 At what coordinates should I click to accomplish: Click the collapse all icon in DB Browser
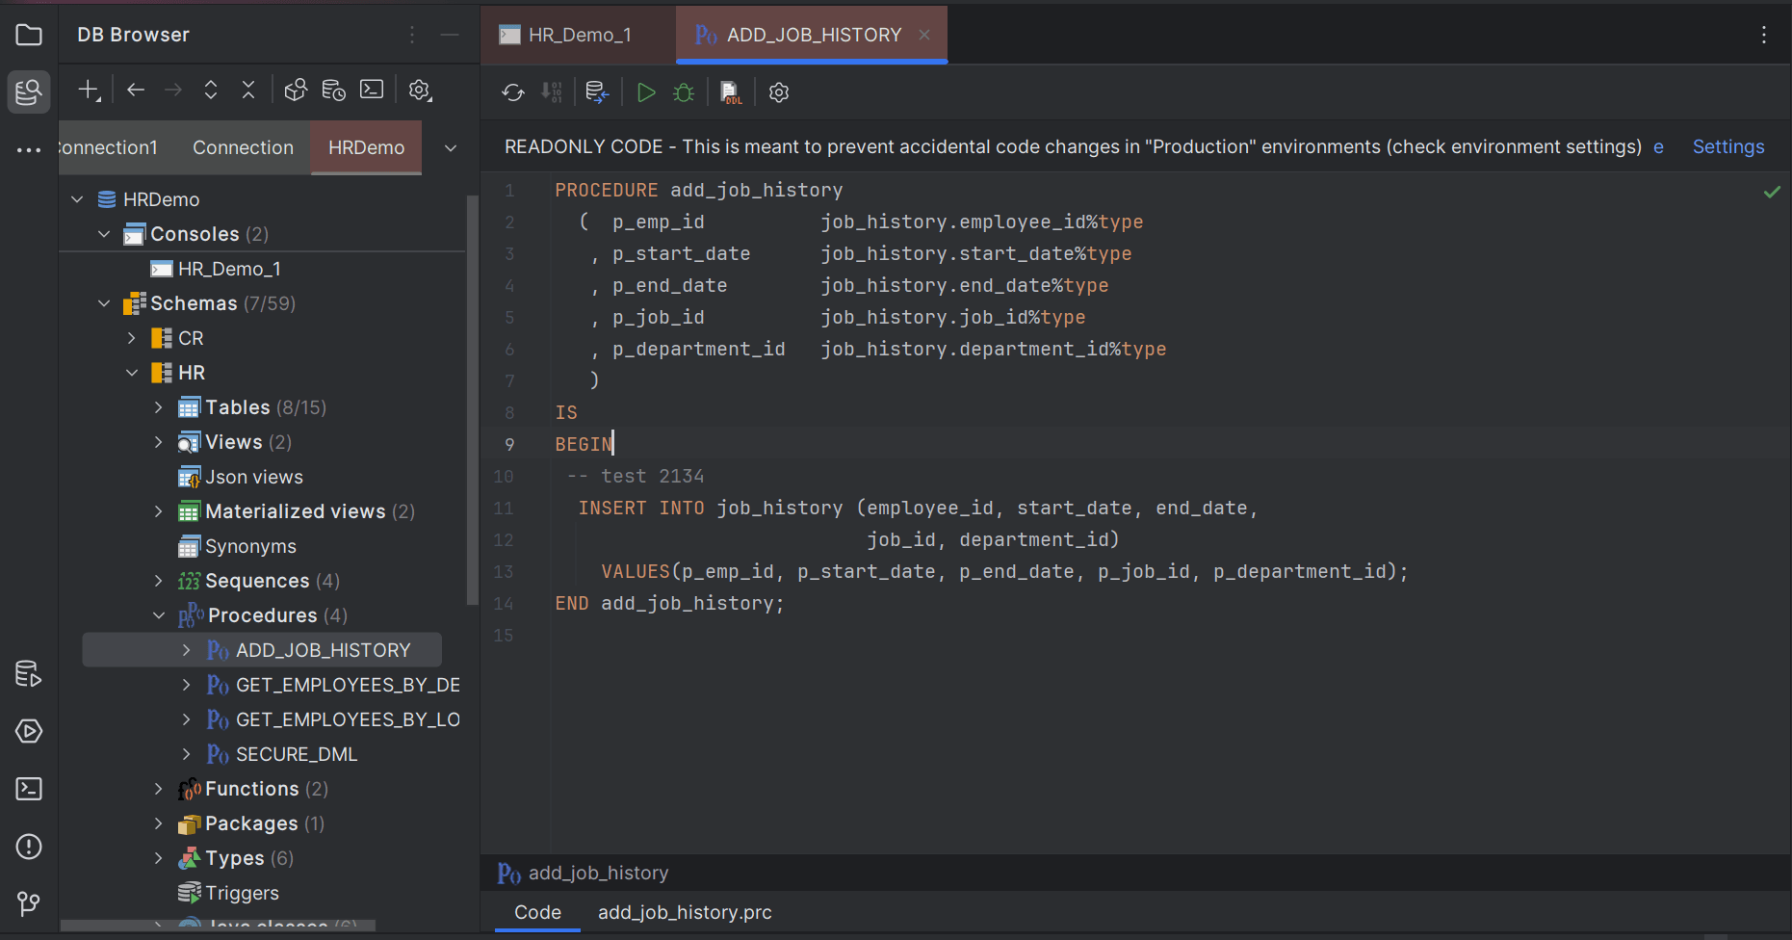[x=248, y=91]
